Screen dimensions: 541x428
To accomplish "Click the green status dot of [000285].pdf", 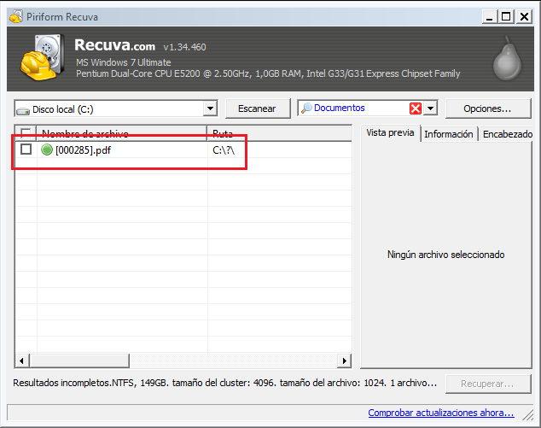I will 46,150.
